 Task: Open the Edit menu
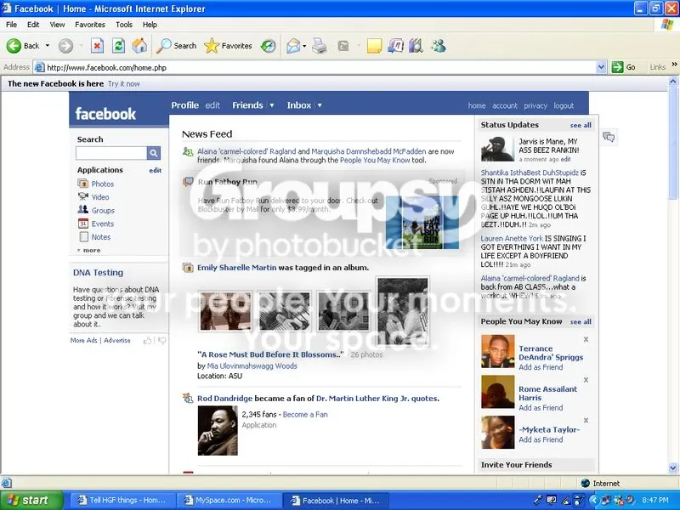coord(33,25)
